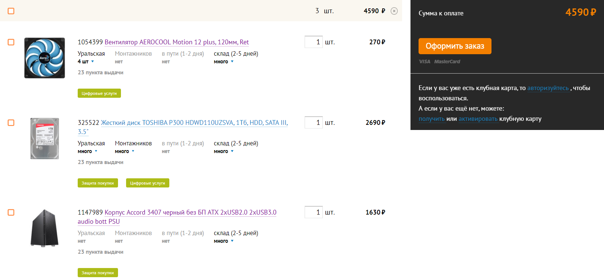Click 23 пункта выдачи under Accord case
The height and width of the screenshot is (279, 604).
(100, 252)
